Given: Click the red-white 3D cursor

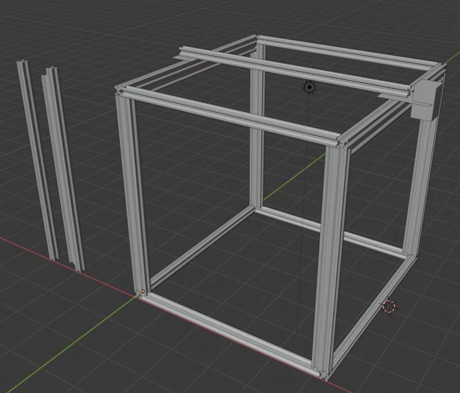Looking at the screenshot, I should (389, 306).
